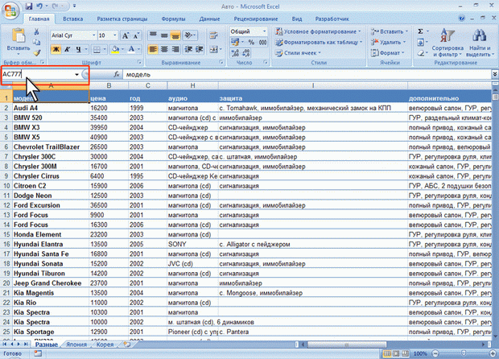499x359 pixels.
Task: Click the Copy icon in clipboard group
Action: 36,42
